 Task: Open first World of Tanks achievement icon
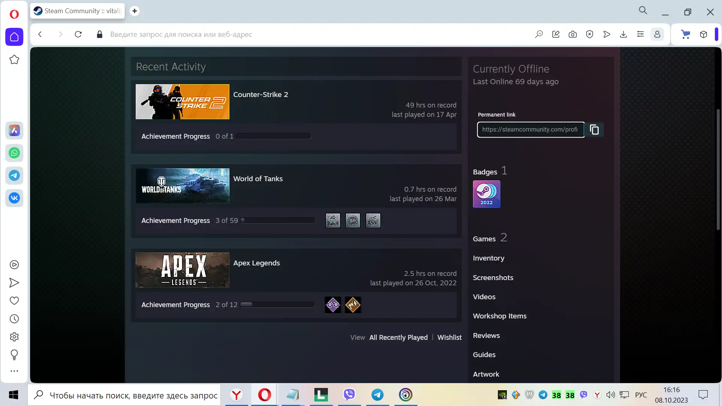click(x=333, y=221)
